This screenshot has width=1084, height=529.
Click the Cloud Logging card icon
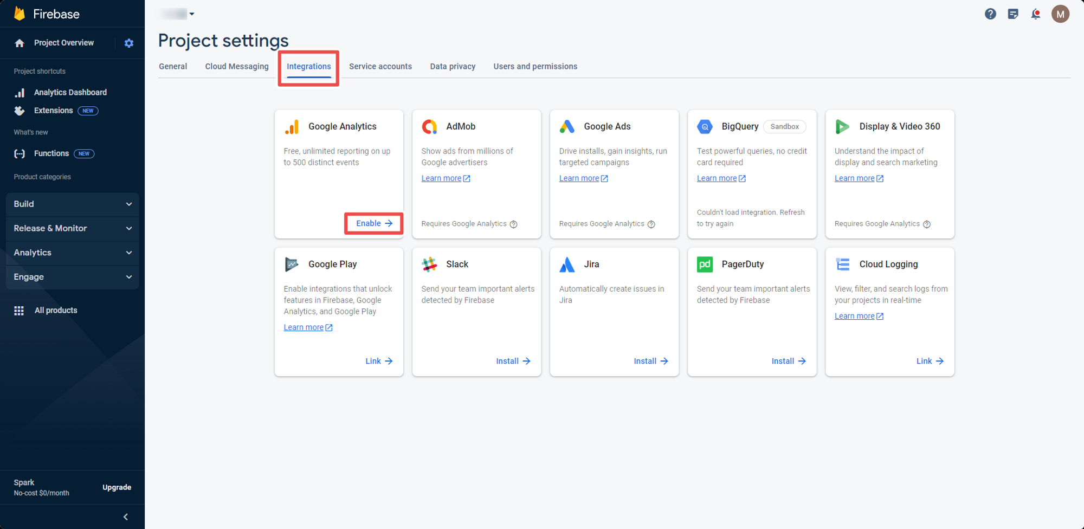(x=842, y=264)
